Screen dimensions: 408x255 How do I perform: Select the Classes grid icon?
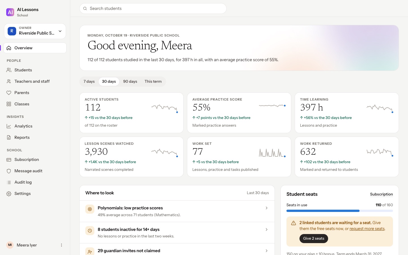click(9, 104)
